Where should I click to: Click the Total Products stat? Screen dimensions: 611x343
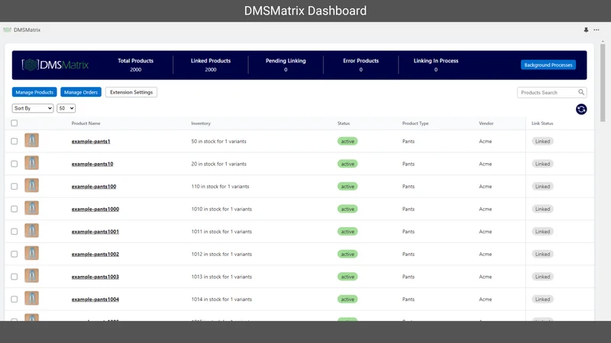[x=136, y=65]
